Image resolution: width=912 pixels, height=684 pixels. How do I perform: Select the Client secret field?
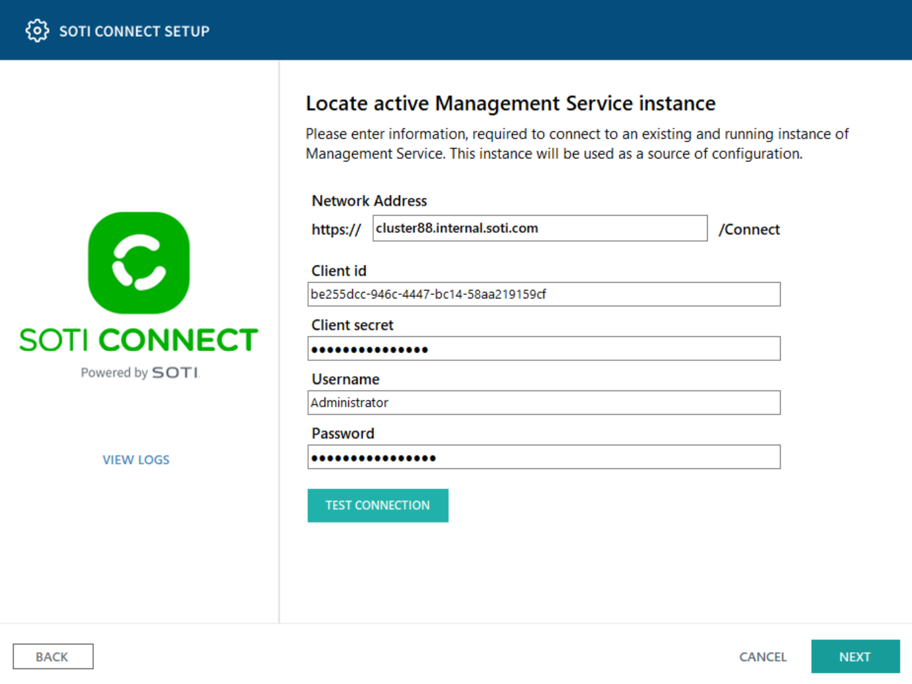(544, 349)
